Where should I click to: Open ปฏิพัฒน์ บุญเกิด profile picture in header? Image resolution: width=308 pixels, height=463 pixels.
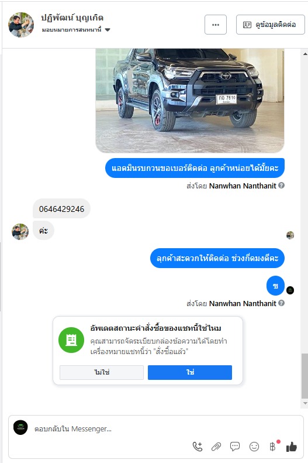[20, 25]
